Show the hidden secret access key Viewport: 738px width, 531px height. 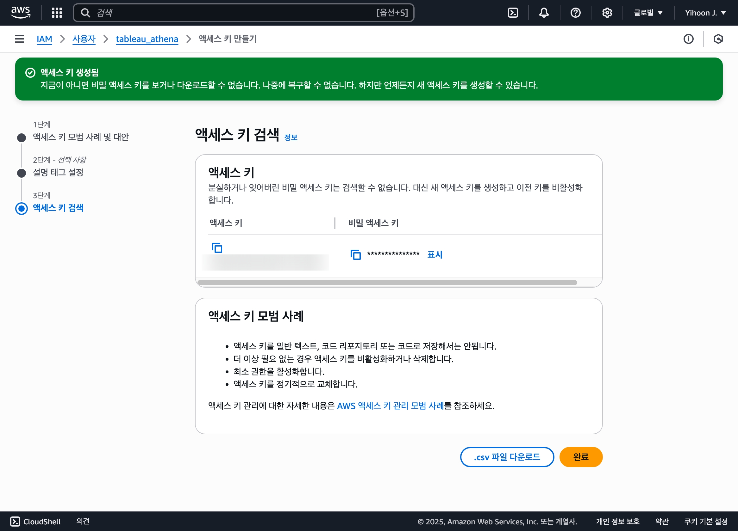[x=435, y=254]
